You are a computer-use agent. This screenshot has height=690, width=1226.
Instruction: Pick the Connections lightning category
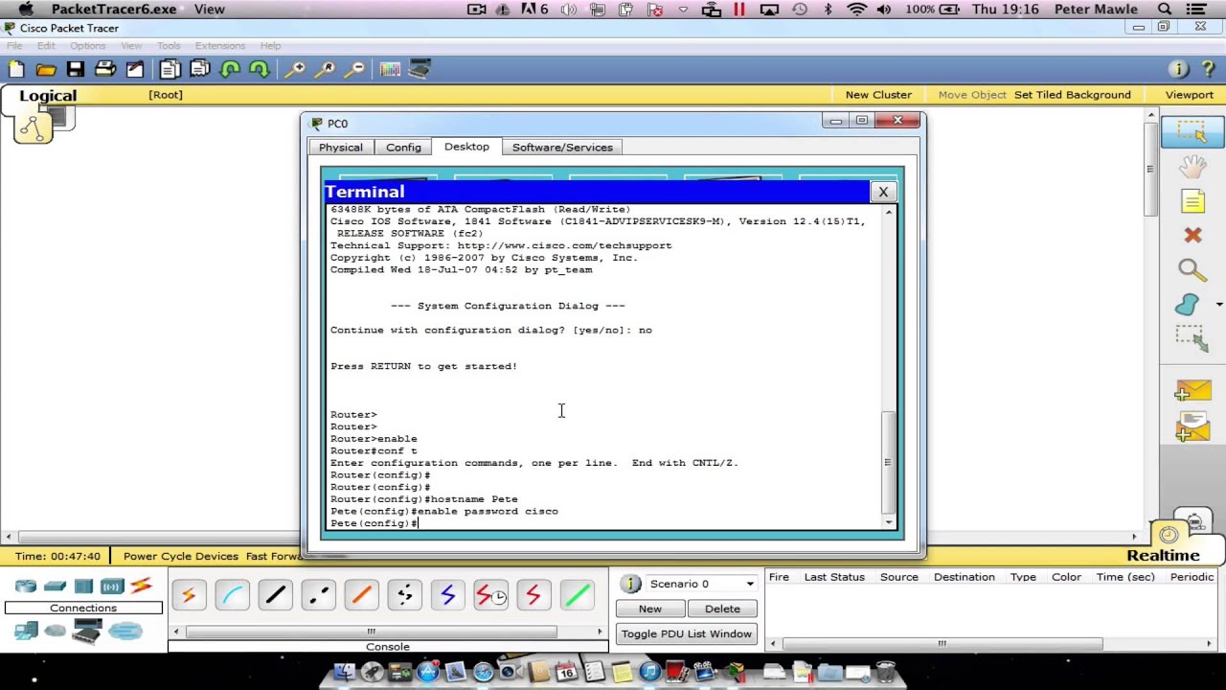pos(142,586)
